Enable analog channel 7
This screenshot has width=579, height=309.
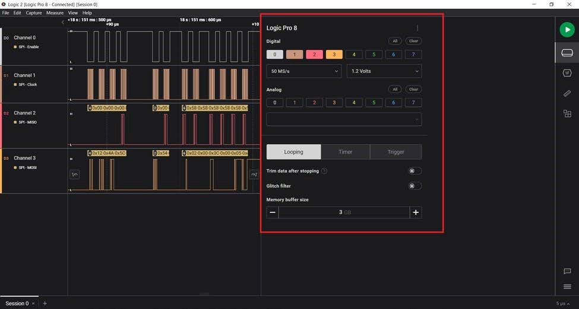(x=413, y=103)
